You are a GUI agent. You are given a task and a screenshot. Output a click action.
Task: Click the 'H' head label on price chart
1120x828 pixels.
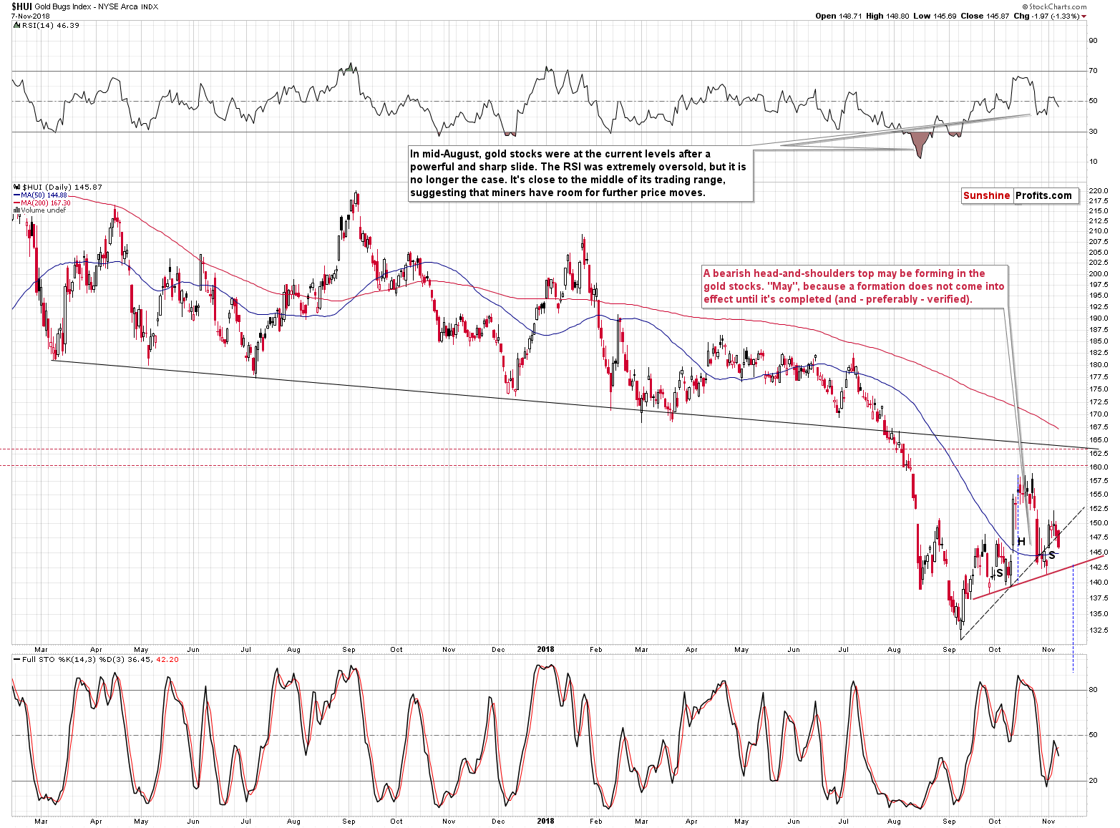[1021, 542]
